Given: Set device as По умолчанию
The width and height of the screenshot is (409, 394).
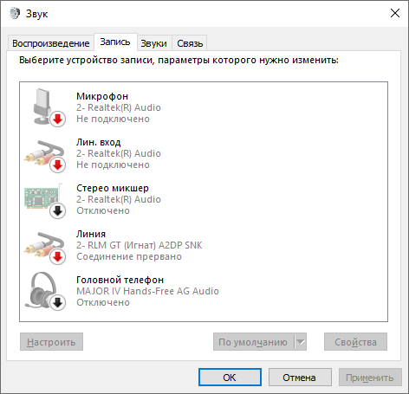Looking at the screenshot, I should [x=254, y=342].
